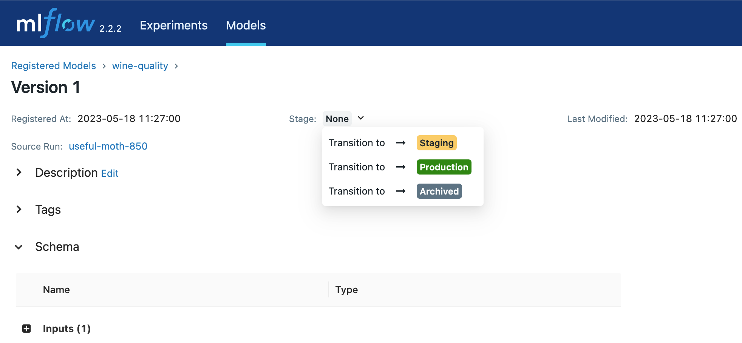
Task: Click the Inputs (1) row label
Action: click(67, 329)
